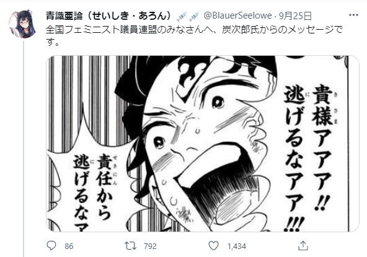Open the attached manga image

pos(203,144)
